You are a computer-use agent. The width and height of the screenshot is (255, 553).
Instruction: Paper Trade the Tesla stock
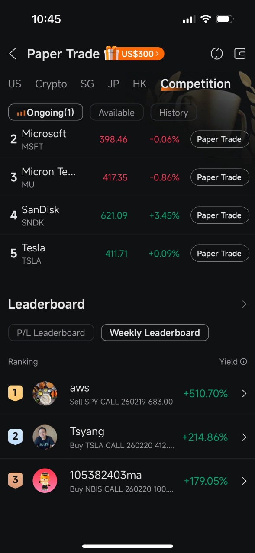point(219,254)
